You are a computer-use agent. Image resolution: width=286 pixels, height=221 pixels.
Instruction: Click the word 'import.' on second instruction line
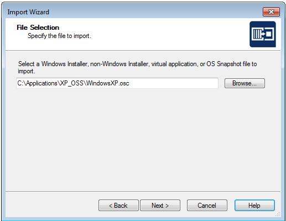click(x=27, y=71)
